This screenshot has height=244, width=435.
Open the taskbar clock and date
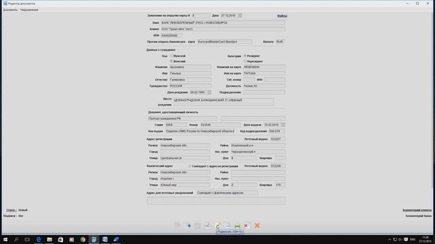[425, 239]
